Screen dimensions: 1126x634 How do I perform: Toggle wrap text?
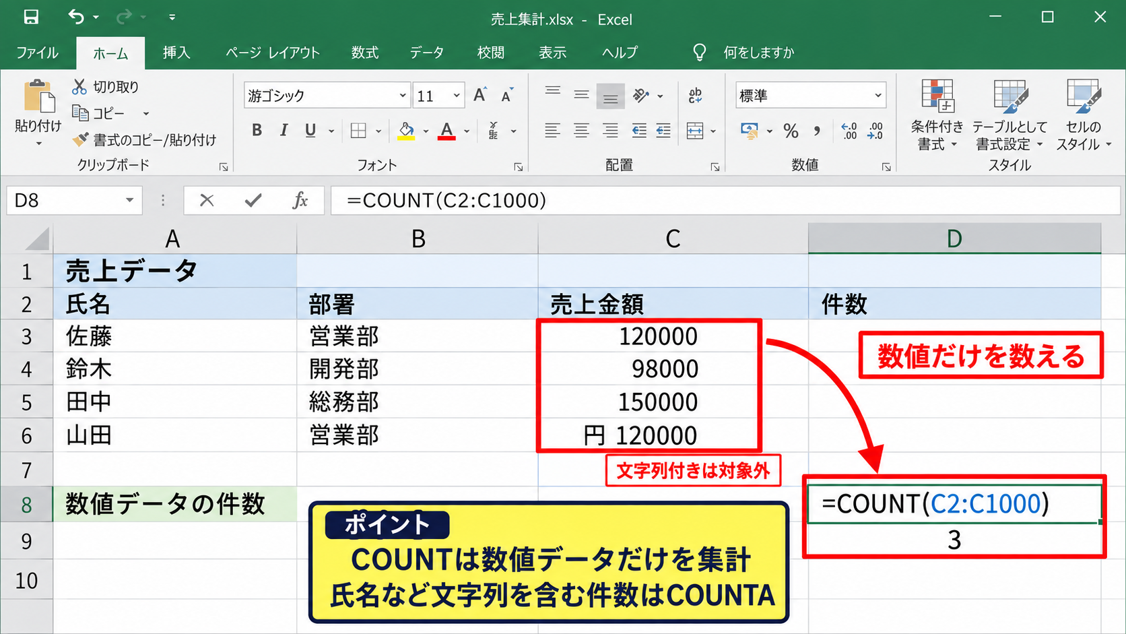[696, 96]
